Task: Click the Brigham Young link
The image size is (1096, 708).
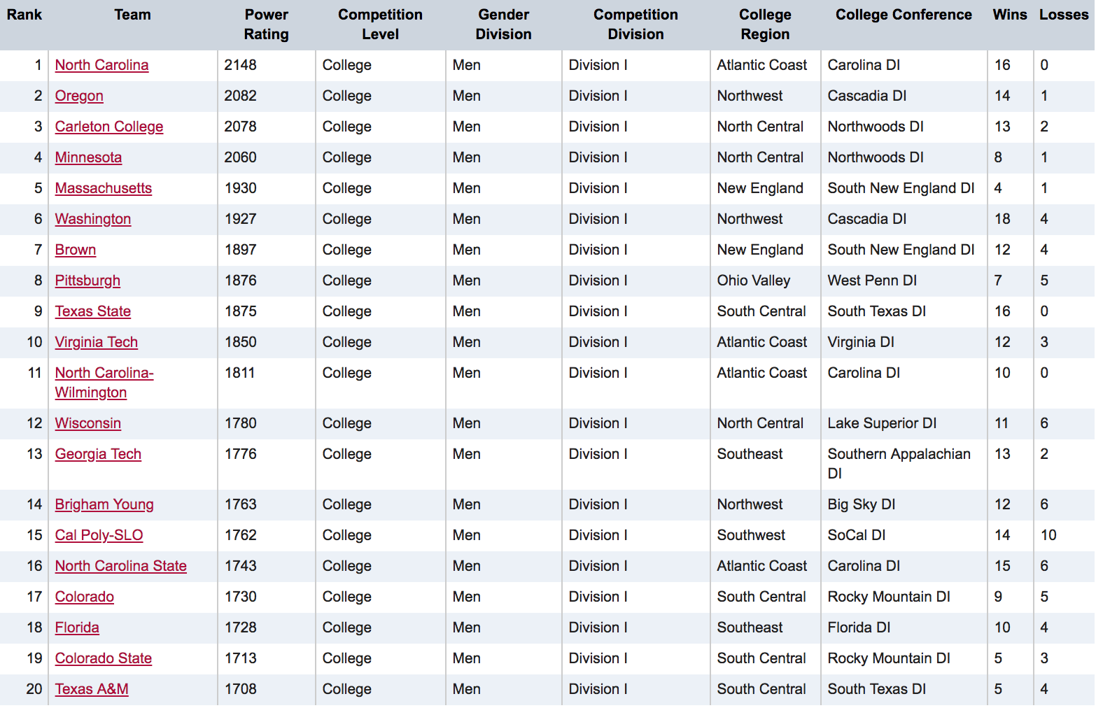Action: pyautogui.click(x=104, y=504)
